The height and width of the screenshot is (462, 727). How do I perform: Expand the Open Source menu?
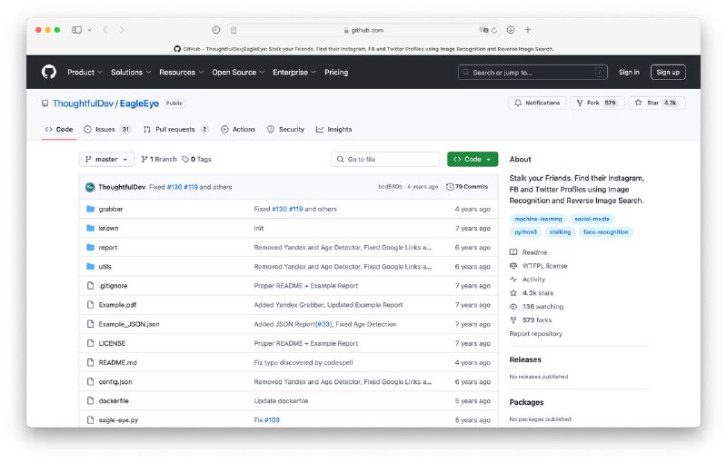[238, 73]
